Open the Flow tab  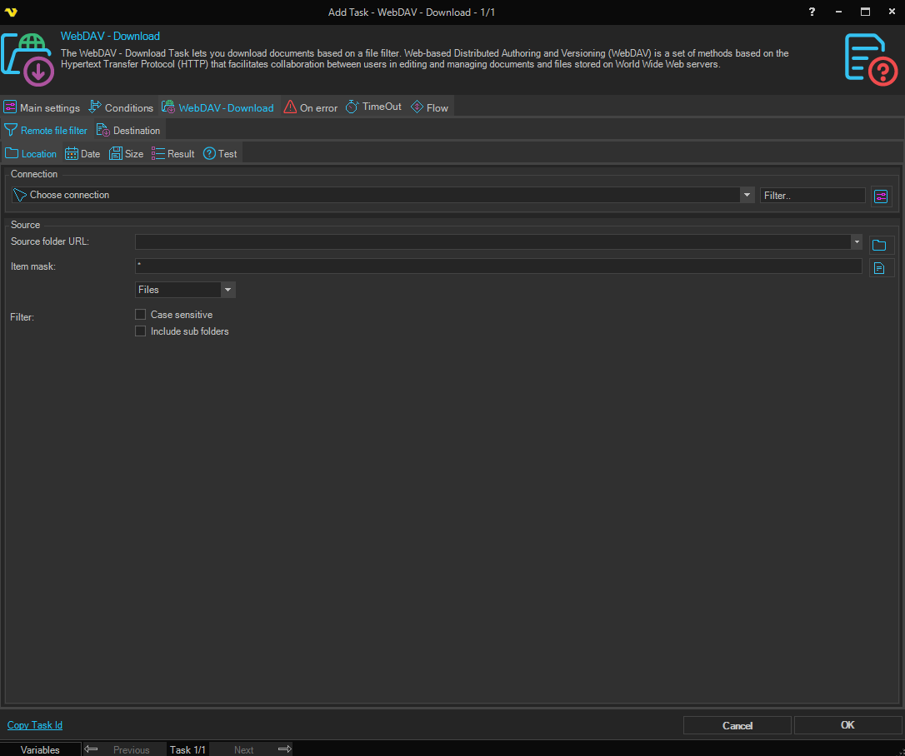click(429, 108)
